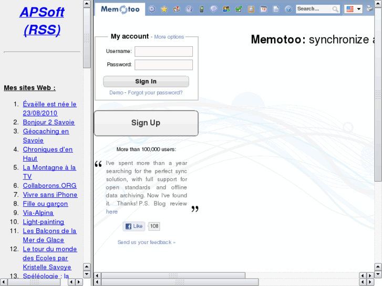
Task: Open the Demo link
Action: click(x=116, y=93)
